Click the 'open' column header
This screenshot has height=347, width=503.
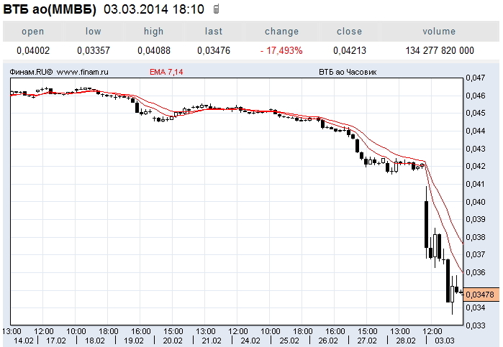coord(32,32)
